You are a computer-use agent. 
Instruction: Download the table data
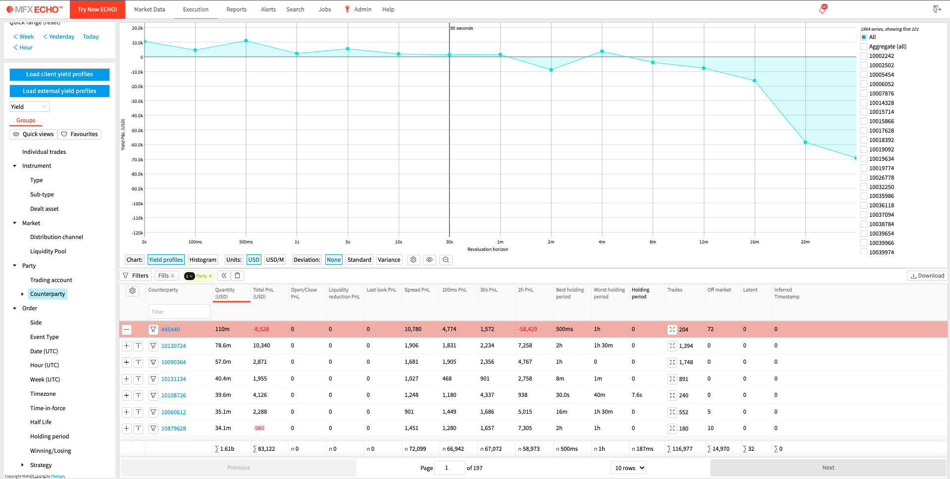(x=927, y=276)
